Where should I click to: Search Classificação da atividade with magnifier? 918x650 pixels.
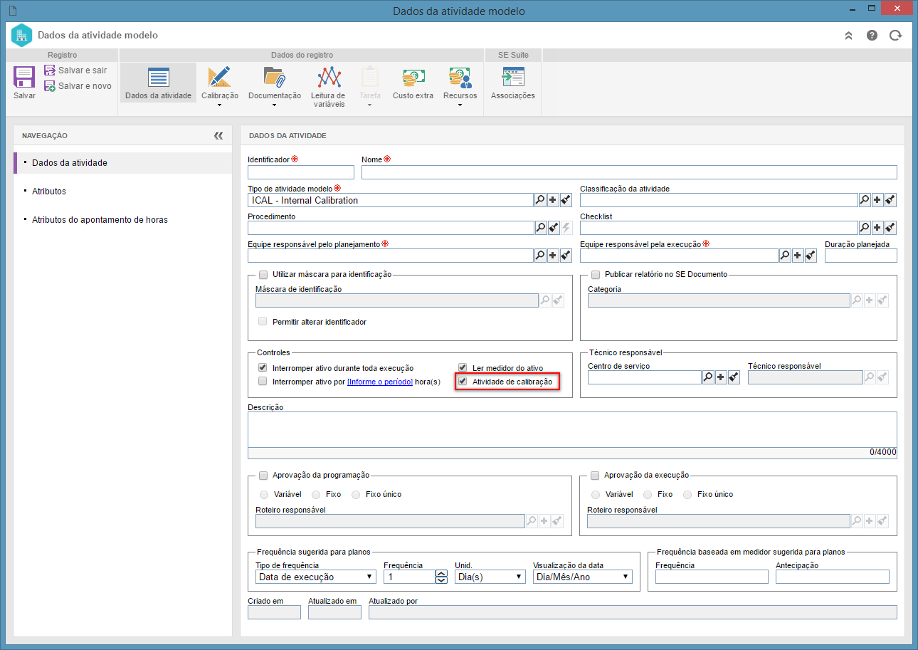pos(865,201)
